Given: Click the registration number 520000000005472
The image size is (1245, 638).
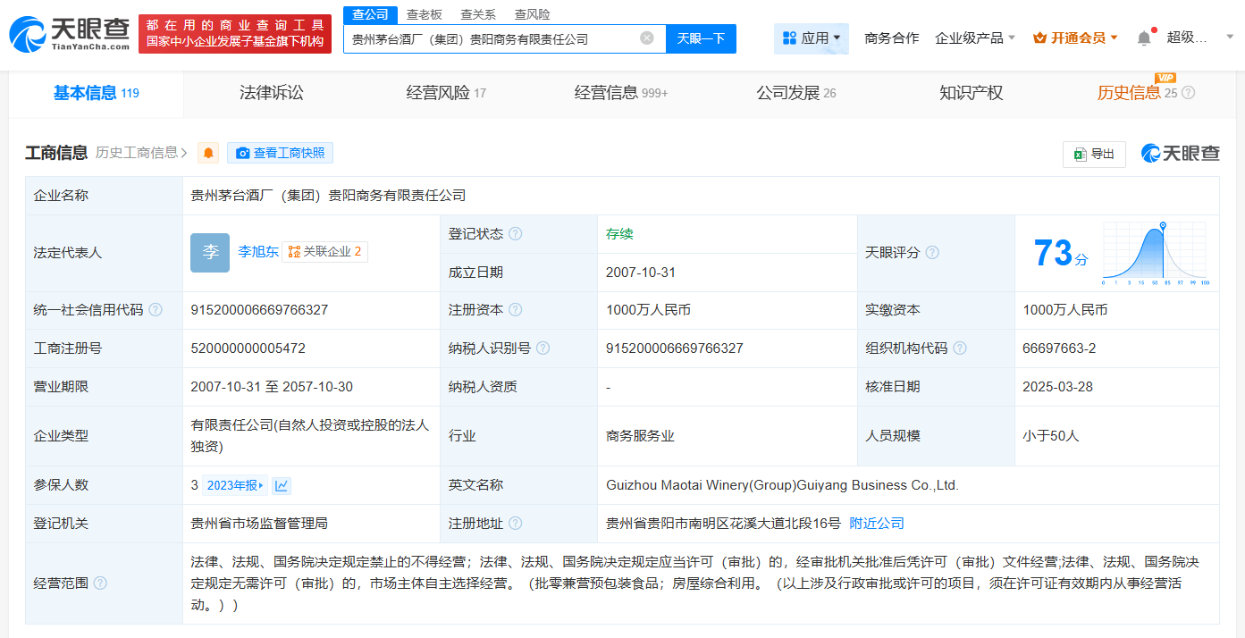Looking at the screenshot, I should pyautogui.click(x=248, y=348).
